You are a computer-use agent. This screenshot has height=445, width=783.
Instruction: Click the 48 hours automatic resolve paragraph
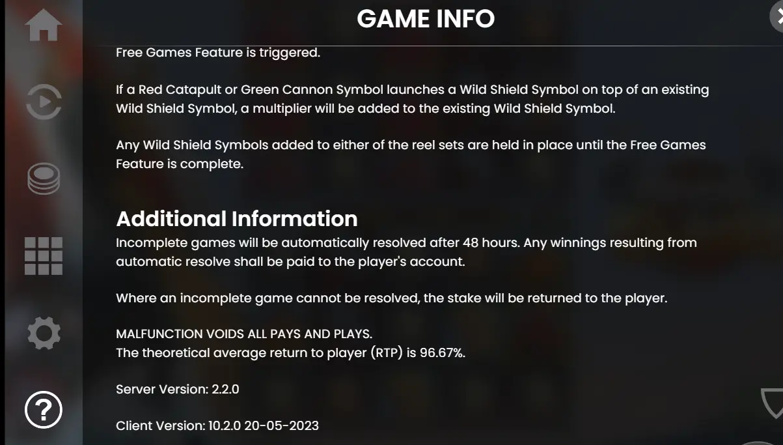pyautogui.click(x=406, y=252)
